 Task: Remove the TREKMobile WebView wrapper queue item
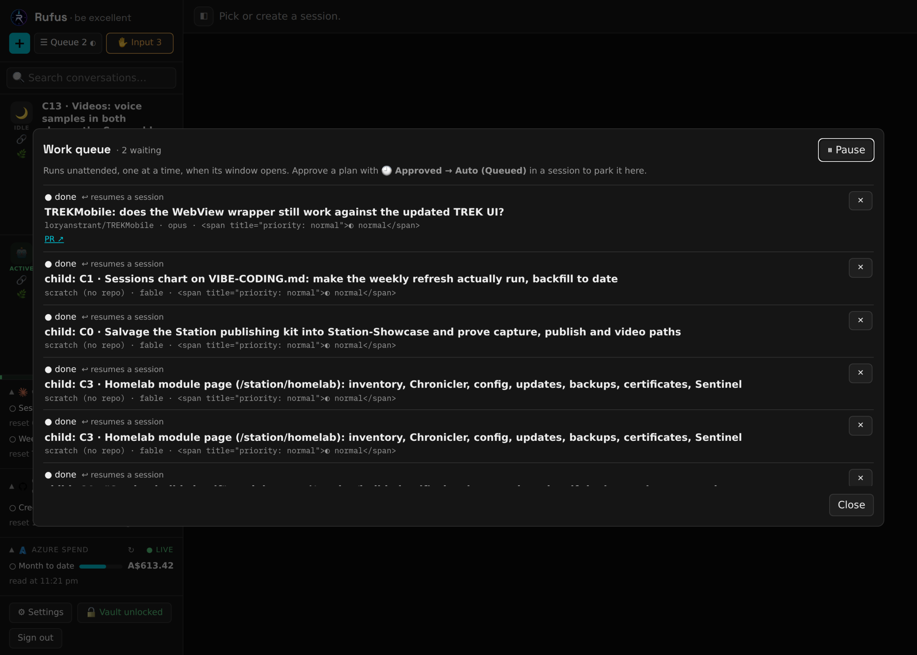[860, 201]
